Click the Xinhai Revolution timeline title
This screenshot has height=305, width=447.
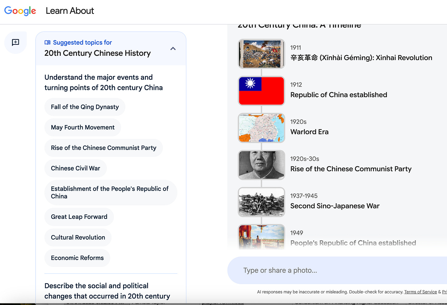click(x=361, y=58)
